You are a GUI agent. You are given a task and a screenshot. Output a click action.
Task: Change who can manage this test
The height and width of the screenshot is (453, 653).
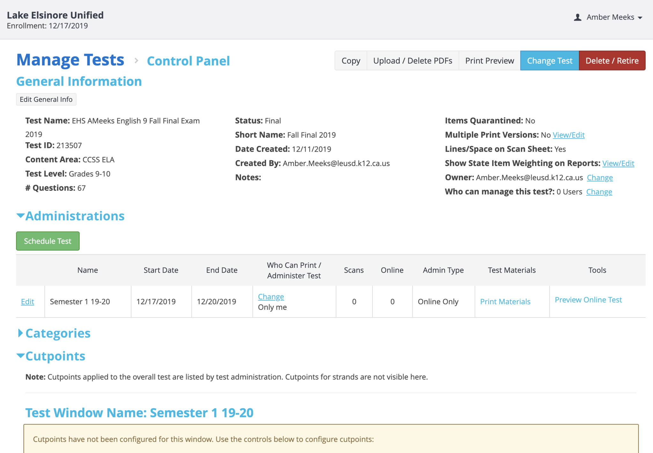[599, 192]
